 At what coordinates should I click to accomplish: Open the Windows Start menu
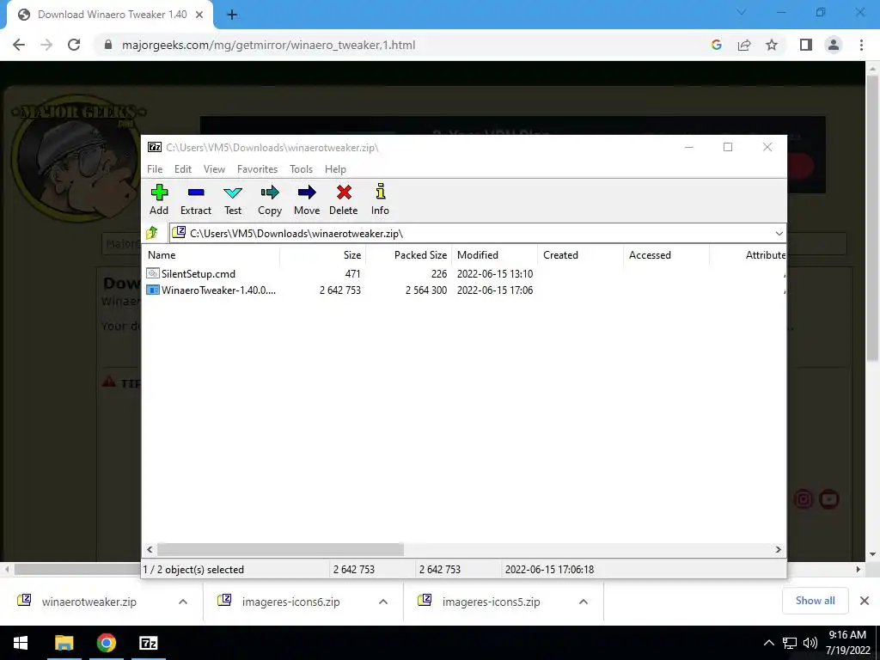[x=21, y=643]
